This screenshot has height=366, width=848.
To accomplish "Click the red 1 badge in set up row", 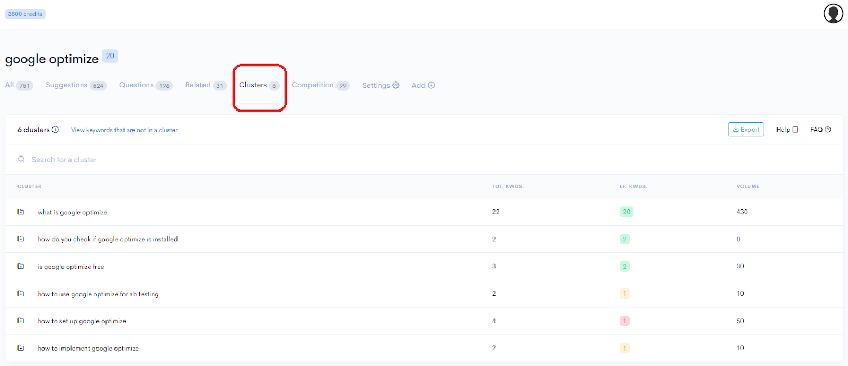I will click(624, 321).
